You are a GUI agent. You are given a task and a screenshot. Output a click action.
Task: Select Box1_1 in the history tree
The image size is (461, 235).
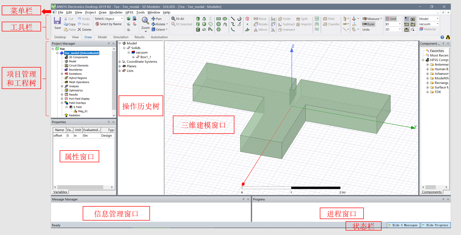point(146,57)
